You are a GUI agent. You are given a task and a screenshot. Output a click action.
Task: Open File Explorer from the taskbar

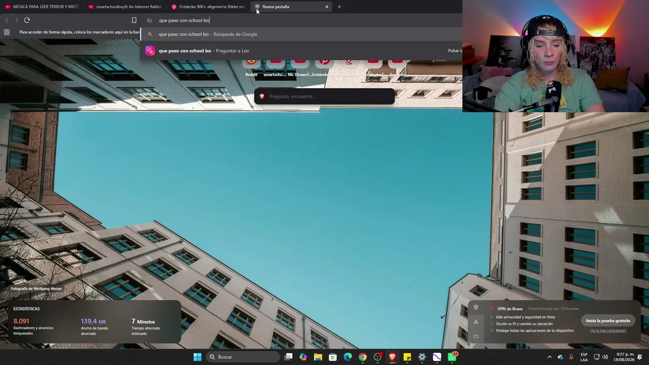(318, 357)
